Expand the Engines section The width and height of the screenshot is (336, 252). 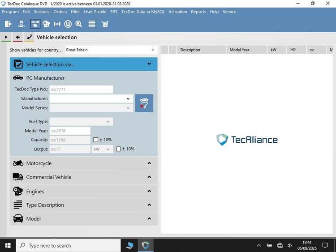[149, 191]
